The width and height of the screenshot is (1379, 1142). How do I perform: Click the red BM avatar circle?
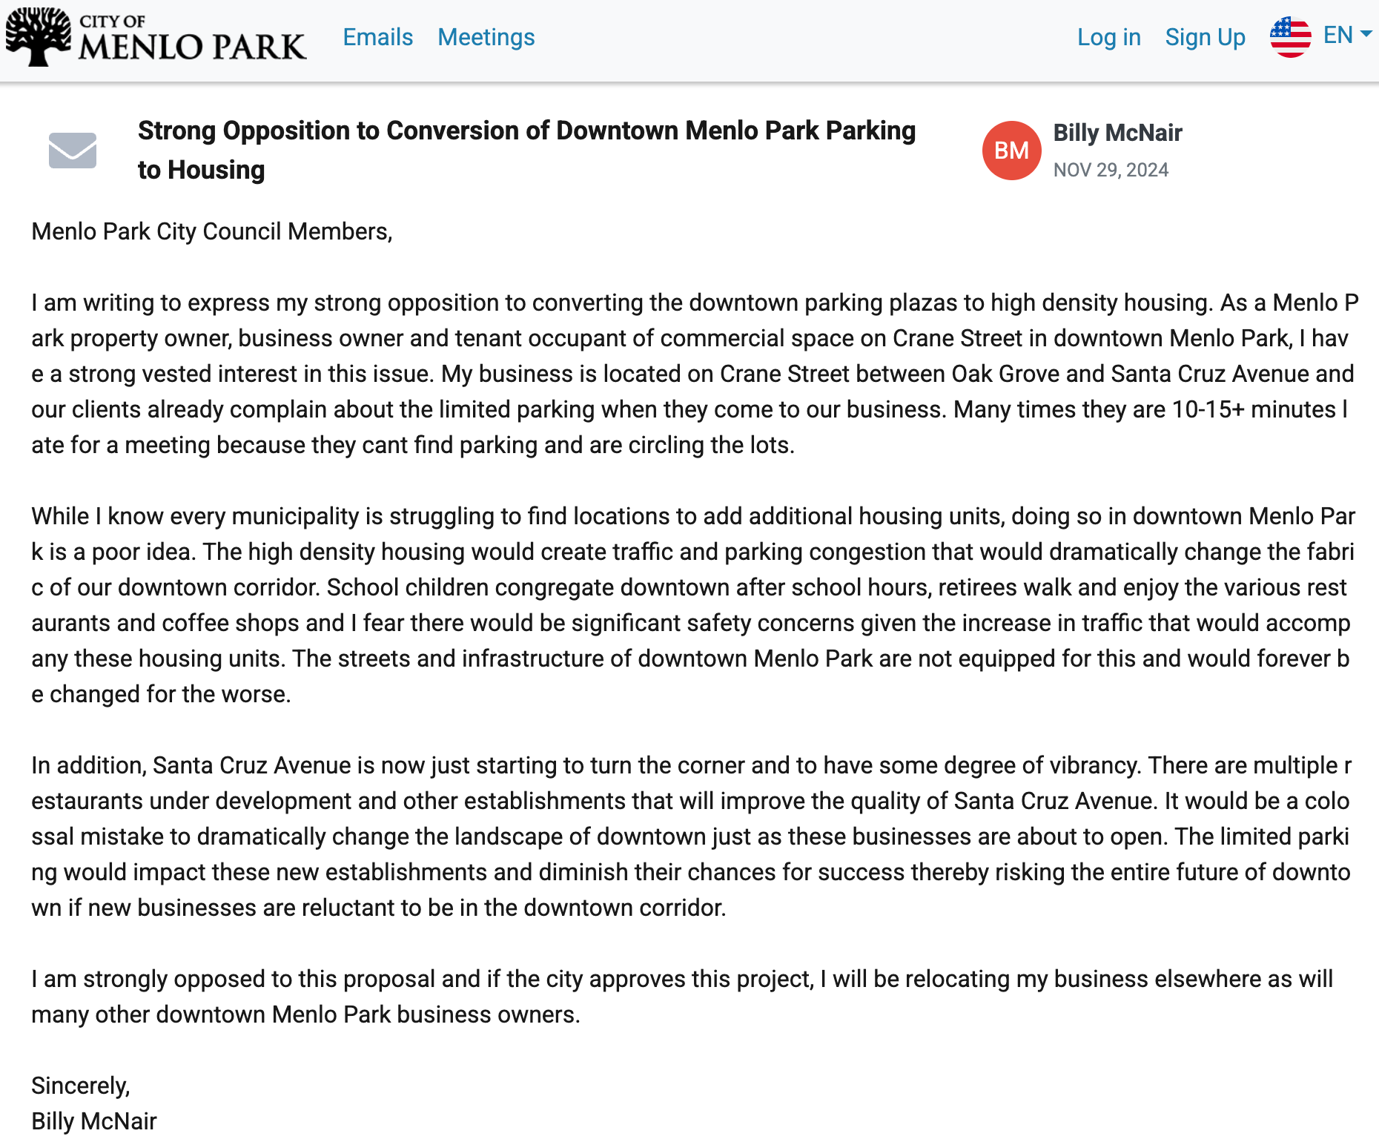[1011, 151]
